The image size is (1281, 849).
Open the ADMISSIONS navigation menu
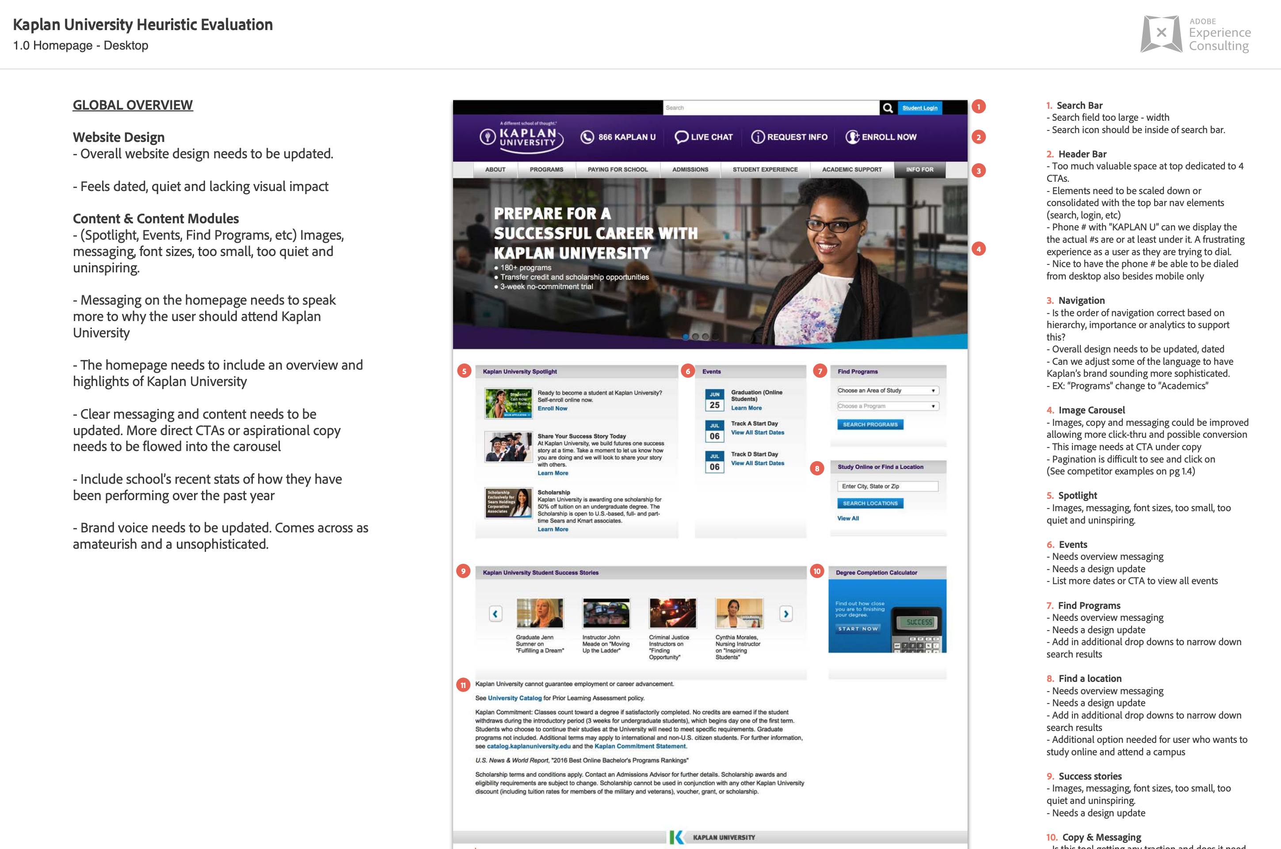click(690, 169)
